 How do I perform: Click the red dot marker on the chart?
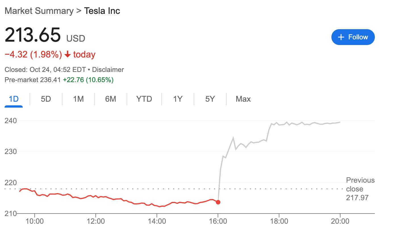(218, 202)
